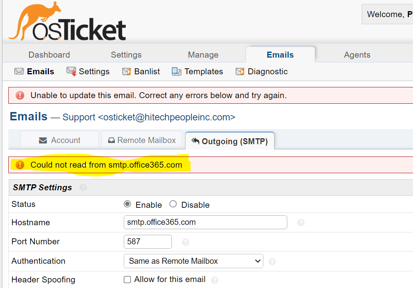Click the help icon beside SMTP Settings heading

tap(83, 187)
